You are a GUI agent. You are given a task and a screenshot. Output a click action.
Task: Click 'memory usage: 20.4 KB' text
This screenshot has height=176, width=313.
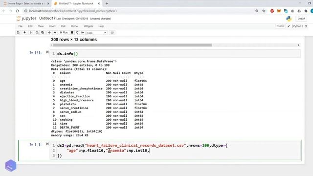coord(69,135)
